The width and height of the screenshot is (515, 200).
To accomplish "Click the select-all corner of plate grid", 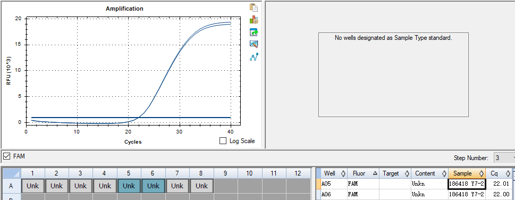I will point(11,173).
